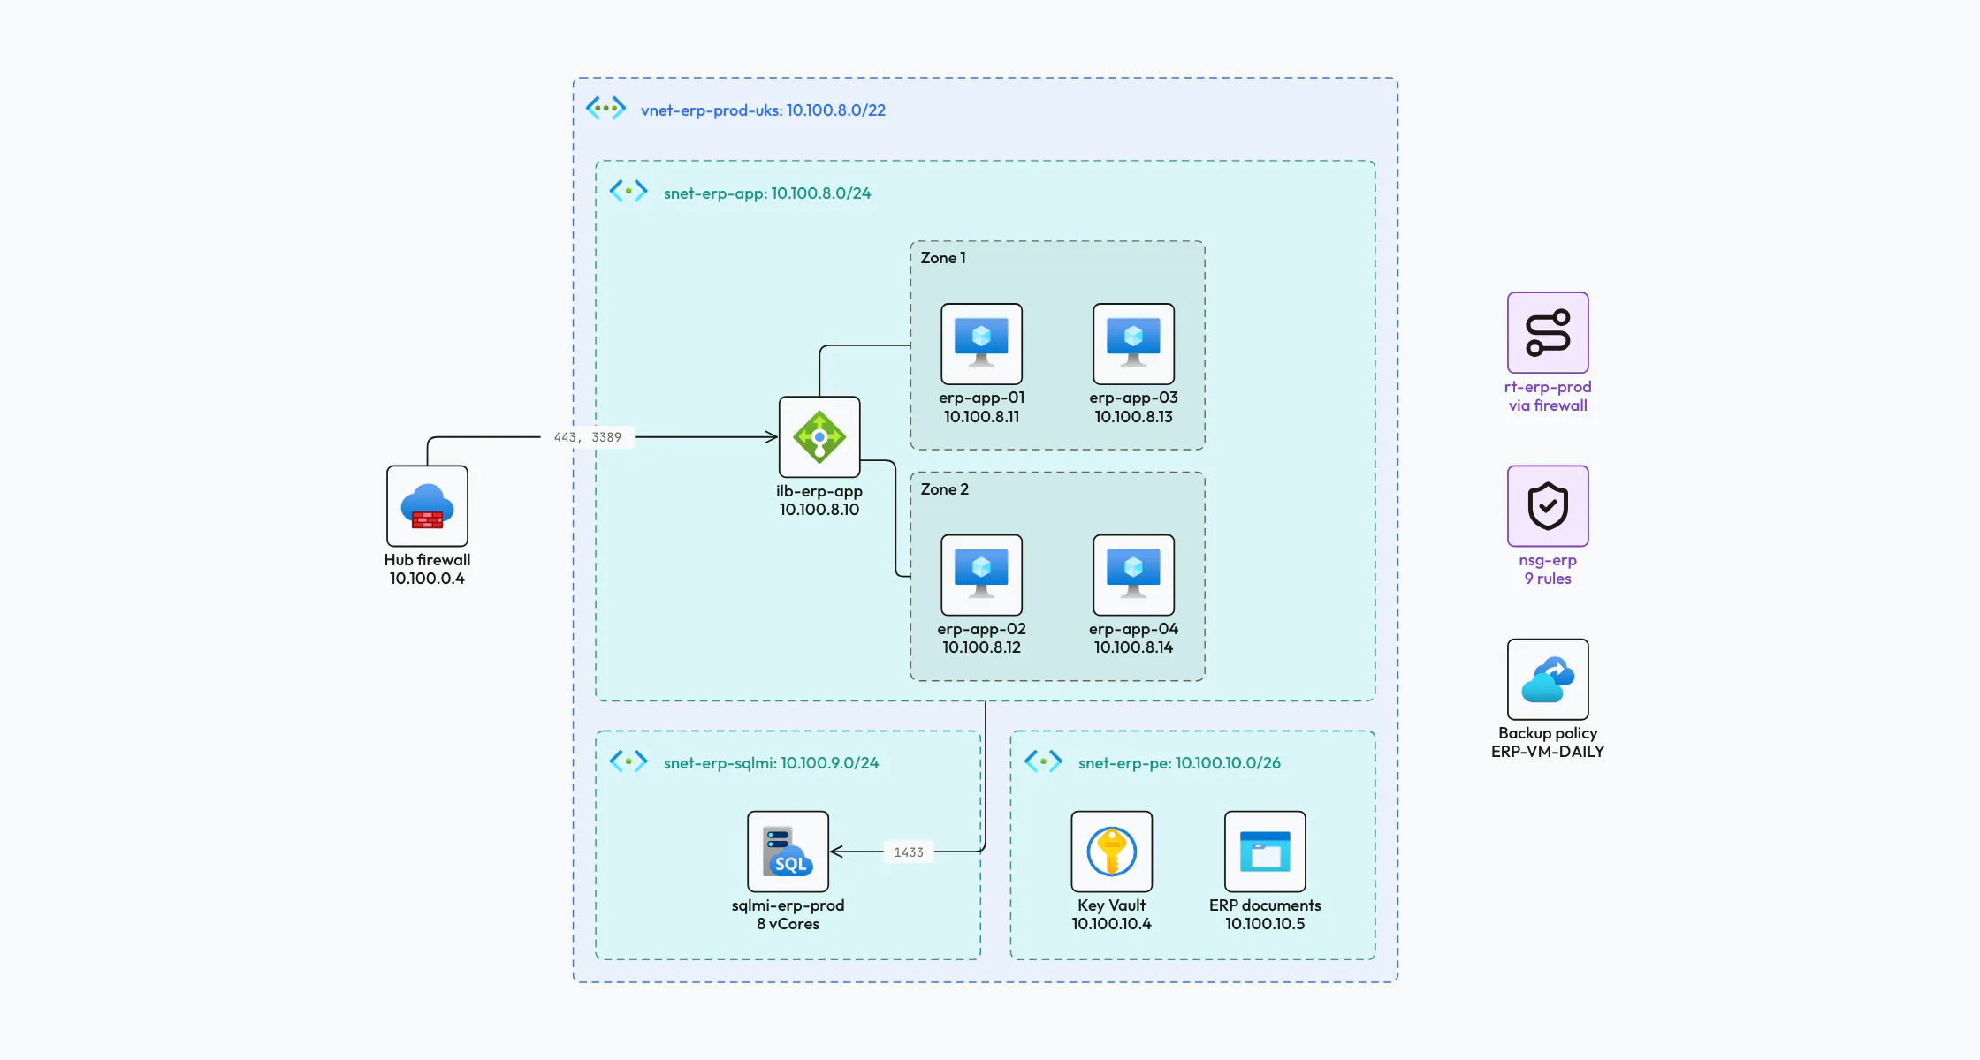Click the 'Hub firewall 10.100.0.4' caption
This screenshot has height=1060, width=1980.
point(427,569)
